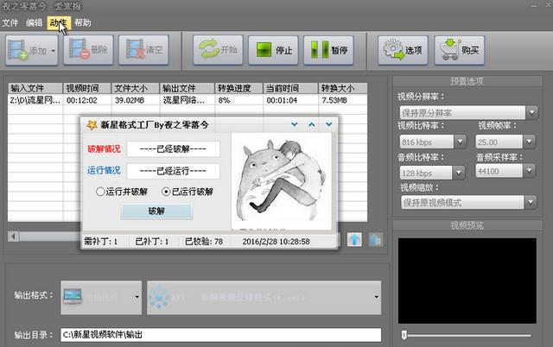Open the 编辑 menu
The height and width of the screenshot is (347, 553).
pyautogui.click(x=35, y=23)
